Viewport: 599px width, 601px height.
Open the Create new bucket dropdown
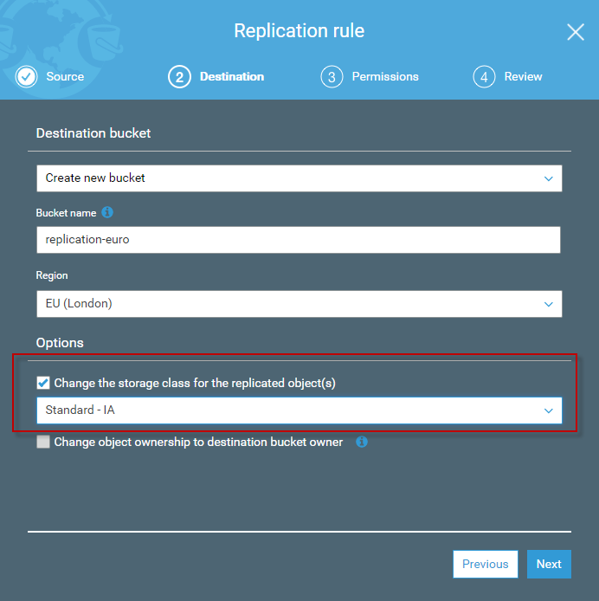click(299, 178)
